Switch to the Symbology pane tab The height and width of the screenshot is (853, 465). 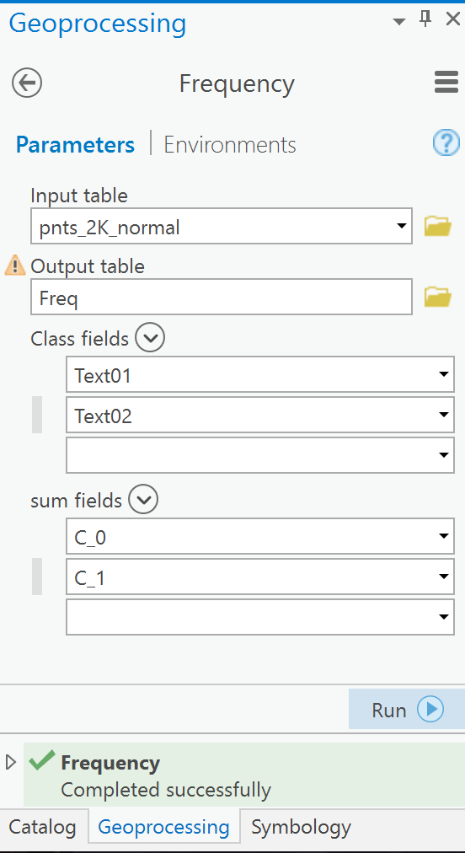click(301, 827)
